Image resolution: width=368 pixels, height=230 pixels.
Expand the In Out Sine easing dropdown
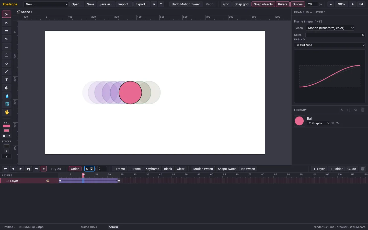point(330,45)
